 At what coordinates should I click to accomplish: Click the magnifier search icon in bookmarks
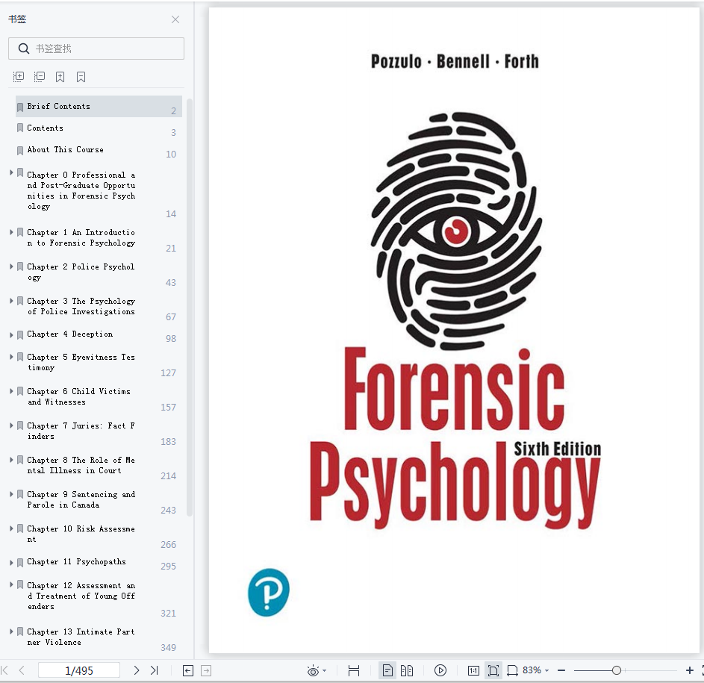(24, 49)
